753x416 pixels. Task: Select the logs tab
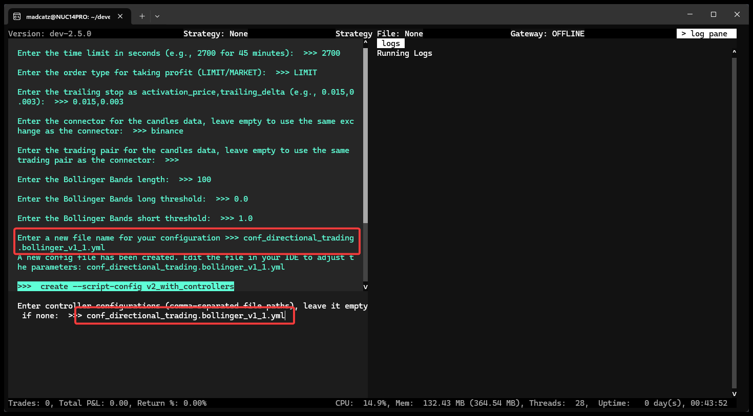click(391, 43)
